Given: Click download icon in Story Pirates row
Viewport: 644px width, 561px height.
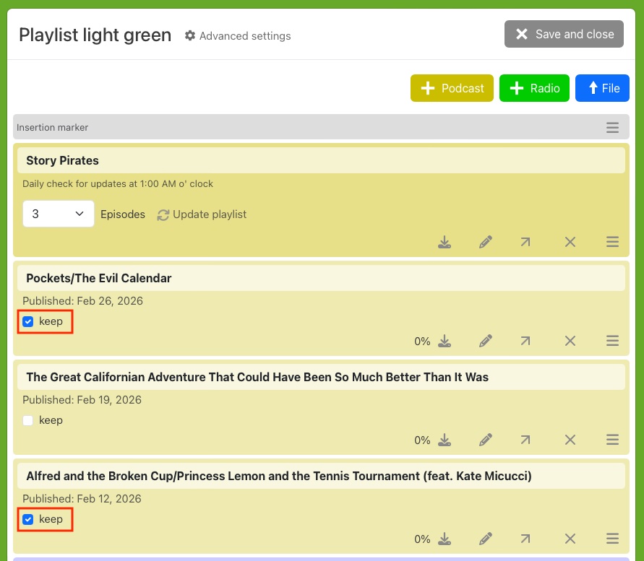Looking at the screenshot, I should (x=445, y=242).
